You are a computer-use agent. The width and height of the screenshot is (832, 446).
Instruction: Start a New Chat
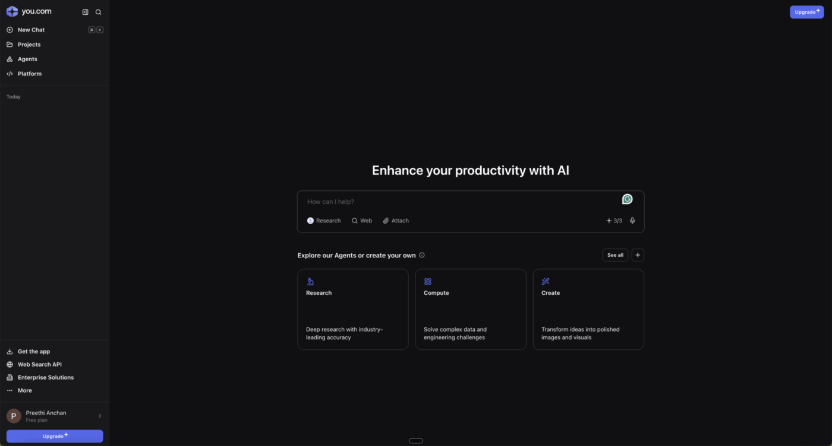31,30
